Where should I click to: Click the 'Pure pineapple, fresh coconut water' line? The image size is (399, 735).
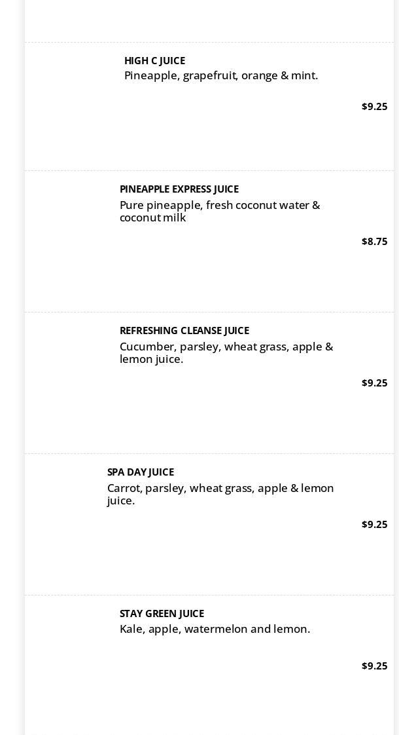click(x=220, y=205)
